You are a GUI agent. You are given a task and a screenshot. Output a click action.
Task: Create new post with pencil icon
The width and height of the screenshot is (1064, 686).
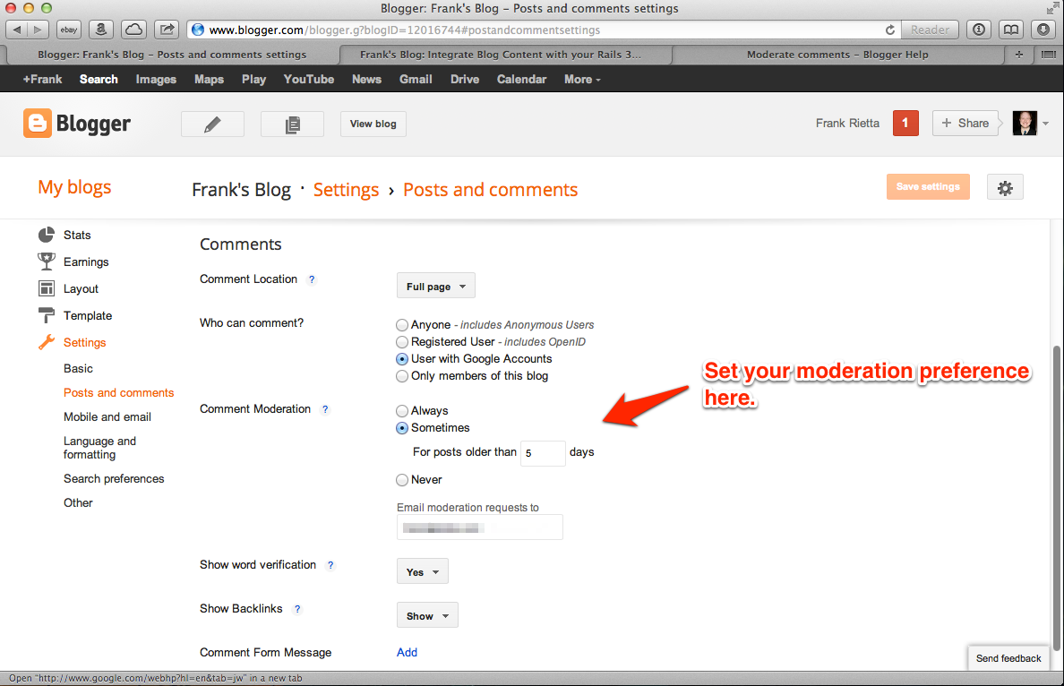[x=212, y=124]
